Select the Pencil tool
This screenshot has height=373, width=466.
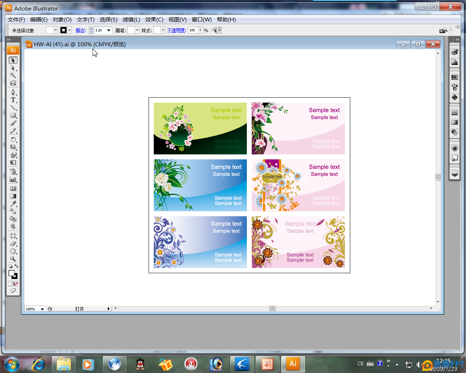13,131
